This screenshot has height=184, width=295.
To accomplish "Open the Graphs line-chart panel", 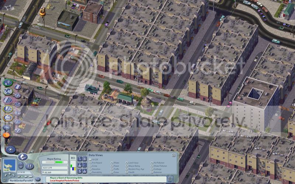I will click(x=84, y=164).
